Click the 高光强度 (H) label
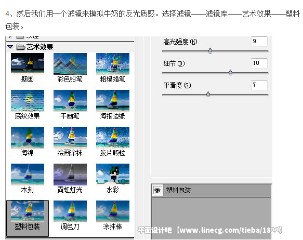Viewport: 303px width, 240px height. coord(180,42)
